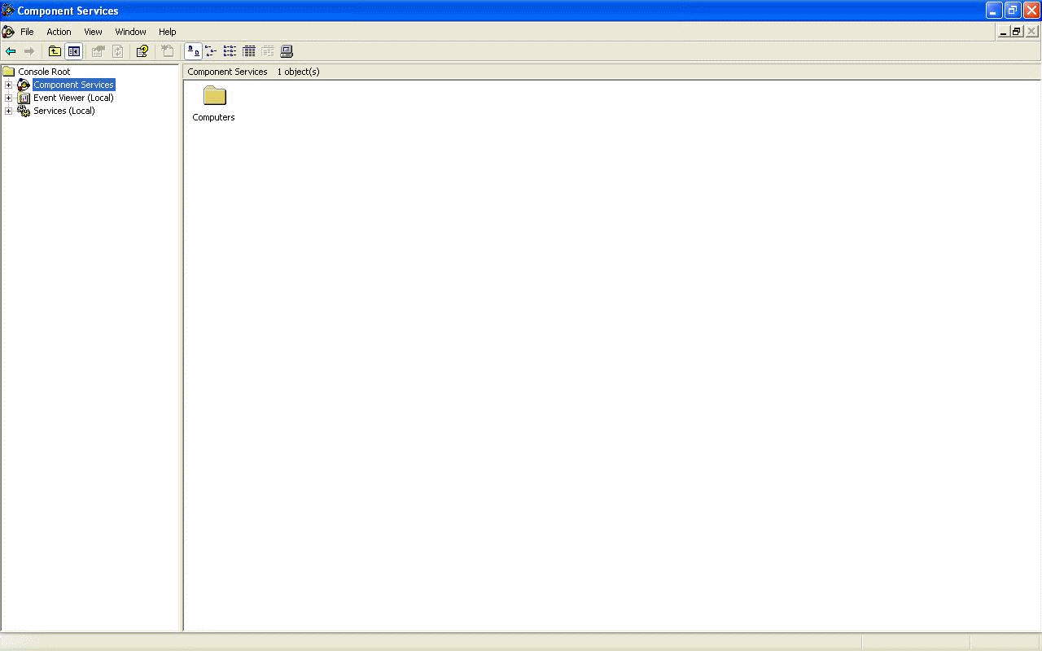Click the '1 object(s)' header text
Image resolution: width=1042 pixels, height=651 pixels.
(x=298, y=72)
